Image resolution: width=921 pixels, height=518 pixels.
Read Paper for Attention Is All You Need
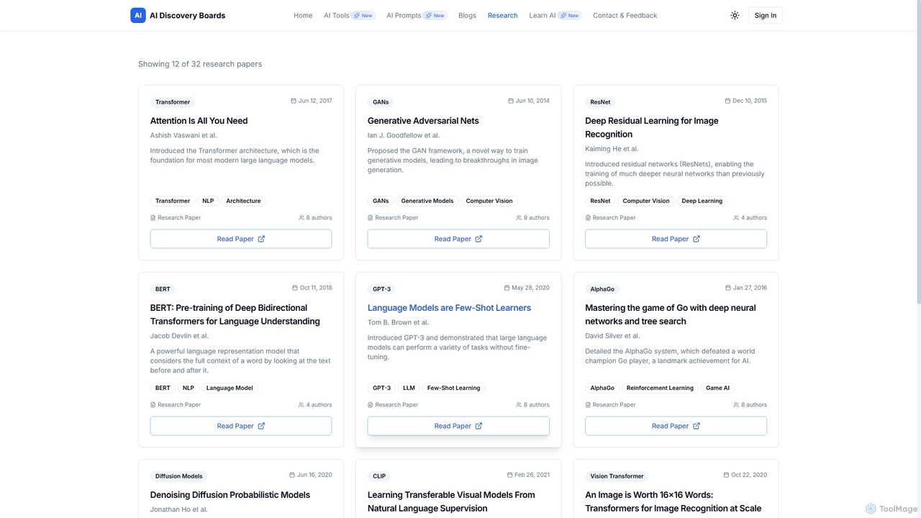241,239
